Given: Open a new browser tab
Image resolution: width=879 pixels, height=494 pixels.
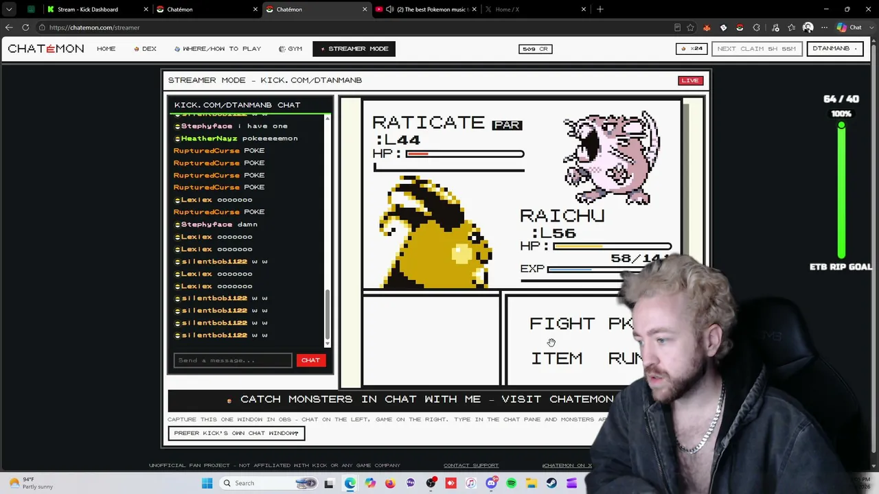Looking at the screenshot, I should click(x=600, y=9).
